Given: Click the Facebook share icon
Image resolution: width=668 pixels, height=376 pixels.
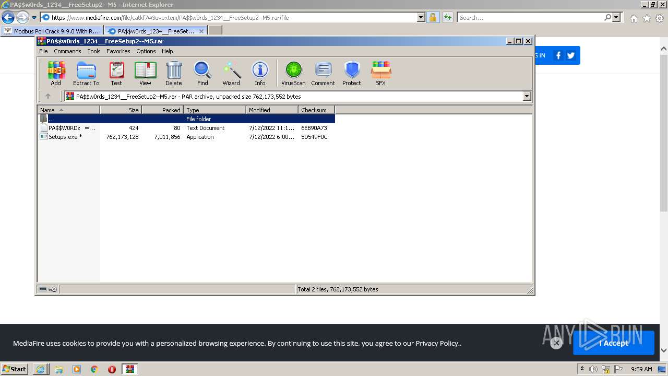Looking at the screenshot, I should coord(558,55).
